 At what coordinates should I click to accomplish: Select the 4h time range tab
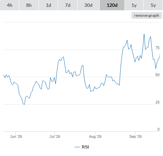10,5
